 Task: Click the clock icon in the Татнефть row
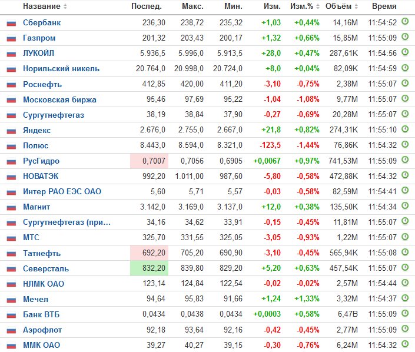click(x=405, y=252)
